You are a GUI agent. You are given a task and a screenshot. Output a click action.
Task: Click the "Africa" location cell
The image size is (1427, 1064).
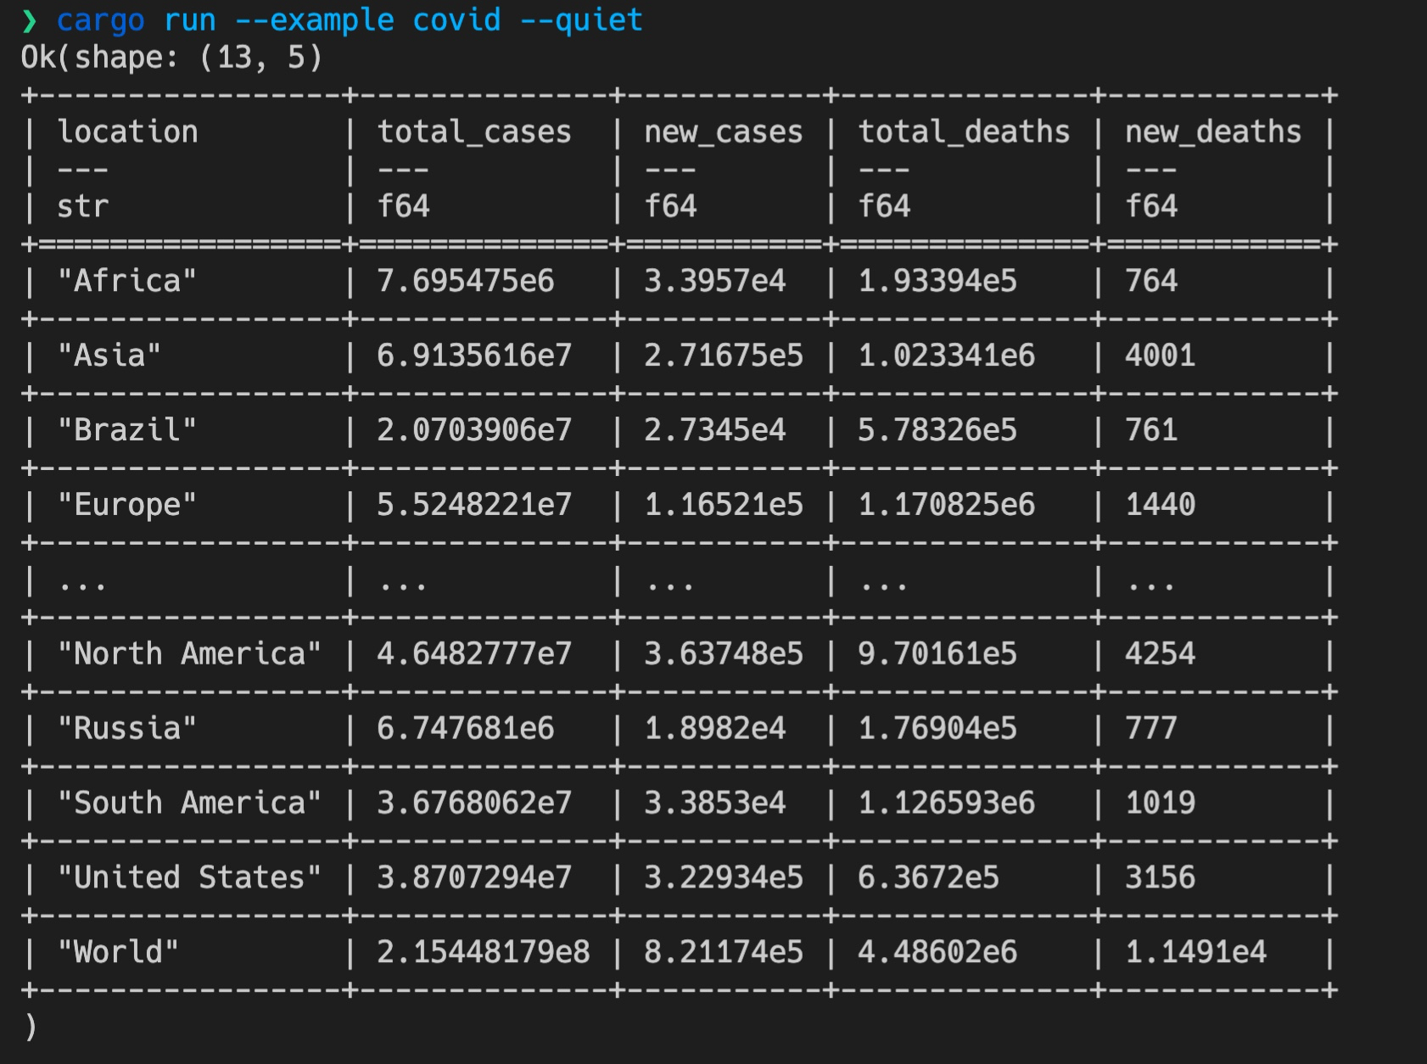(x=126, y=282)
